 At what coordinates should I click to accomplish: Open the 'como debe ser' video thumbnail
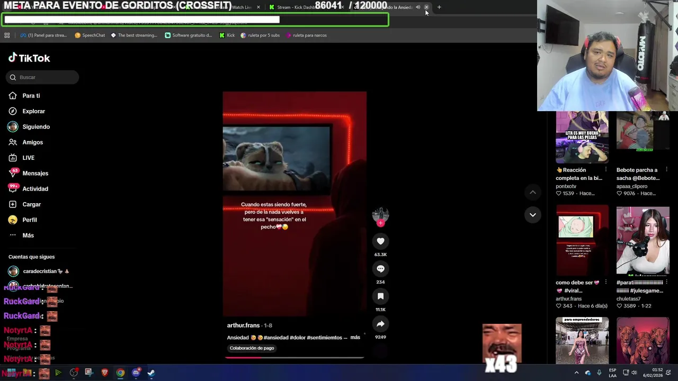[x=582, y=241]
